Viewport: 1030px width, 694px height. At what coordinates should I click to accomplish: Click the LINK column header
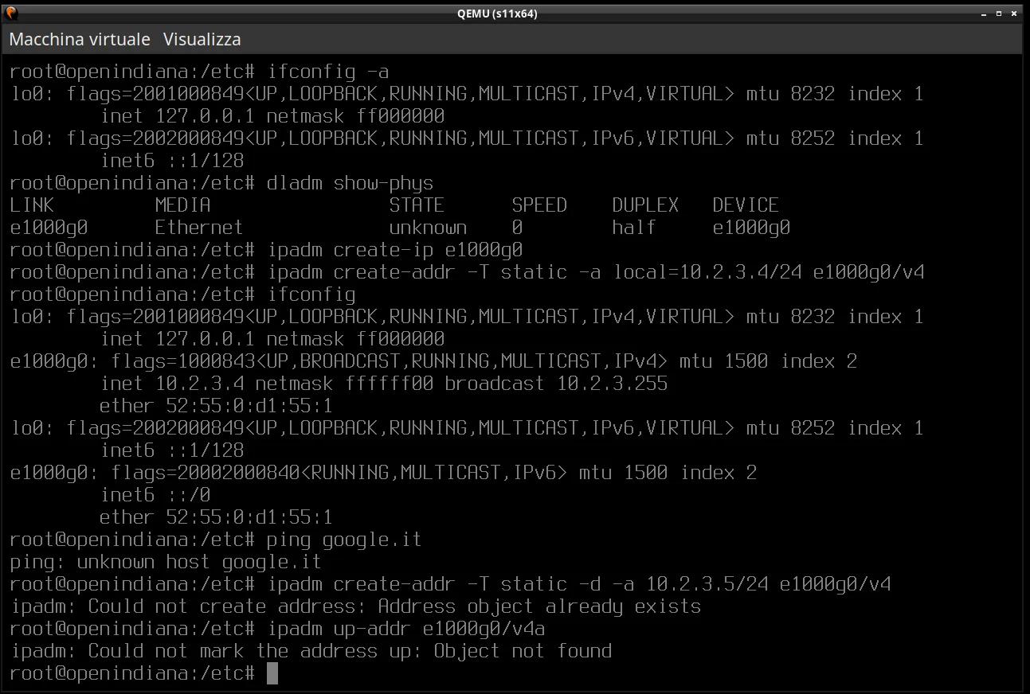pos(32,205)
